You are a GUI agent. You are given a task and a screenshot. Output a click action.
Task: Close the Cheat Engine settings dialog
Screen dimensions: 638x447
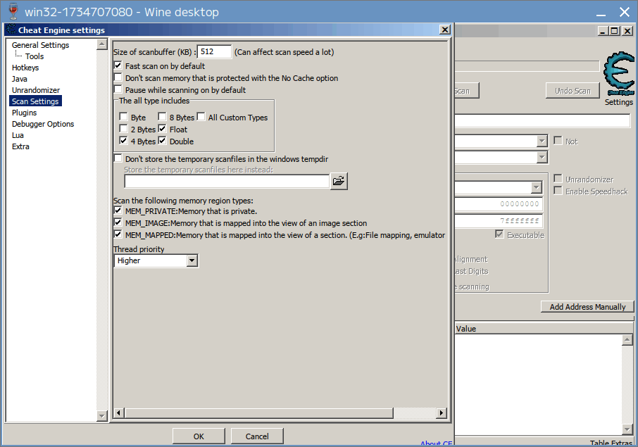(x=445, y=30)
